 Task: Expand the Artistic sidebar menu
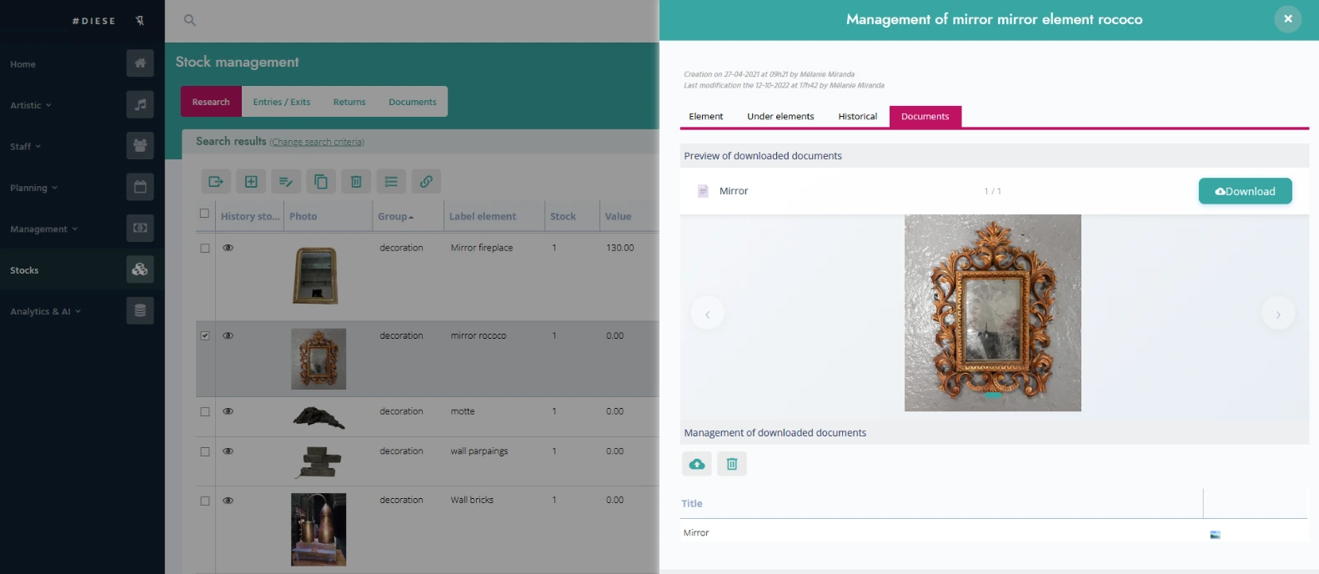click(31, 105)
